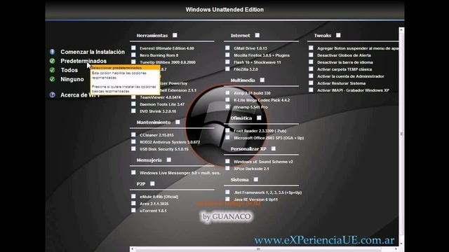This screenshot has height=252, width=449.
Task: Check Aimp 2.51 build 330
Action: coord(227,93)
